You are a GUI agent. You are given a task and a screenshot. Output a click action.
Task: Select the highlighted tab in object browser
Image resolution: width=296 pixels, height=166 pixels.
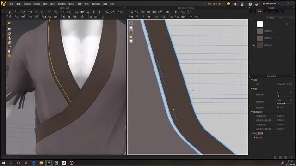click(x=259, y=12)
